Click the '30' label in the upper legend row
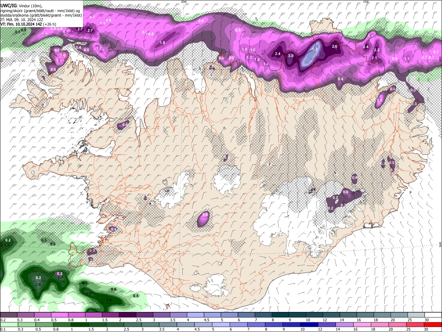The height and width of the screenshot is (332, 442). pyautogui.click(x=426, y=320)
